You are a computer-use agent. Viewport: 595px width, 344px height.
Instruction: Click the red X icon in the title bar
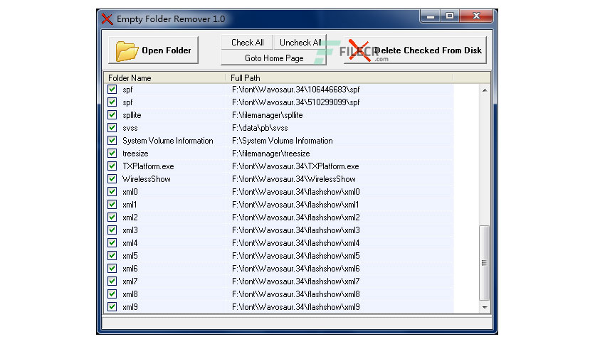tap(107, 19)
